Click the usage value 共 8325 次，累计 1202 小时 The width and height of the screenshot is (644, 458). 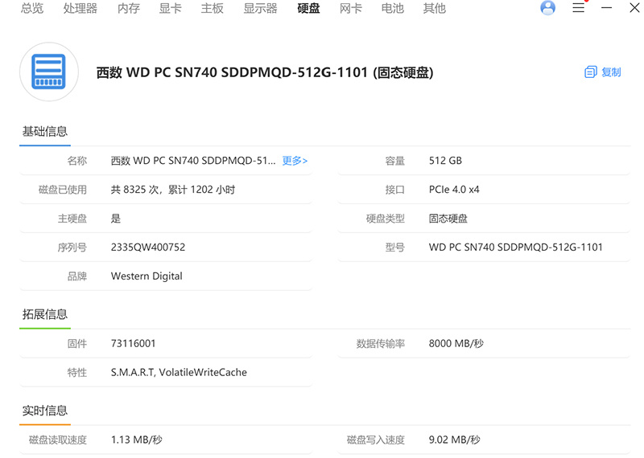coord(173,190)
